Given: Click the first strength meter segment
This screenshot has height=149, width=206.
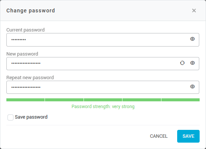Looking at the screenshot, I should pos(25,100).
